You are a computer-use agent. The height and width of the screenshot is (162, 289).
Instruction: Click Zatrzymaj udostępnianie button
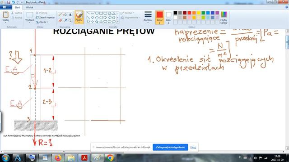(x=170, y=147)
